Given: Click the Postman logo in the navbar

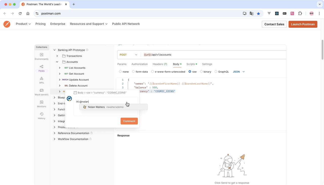Looking at the screenshot, I should click(7, 24).
